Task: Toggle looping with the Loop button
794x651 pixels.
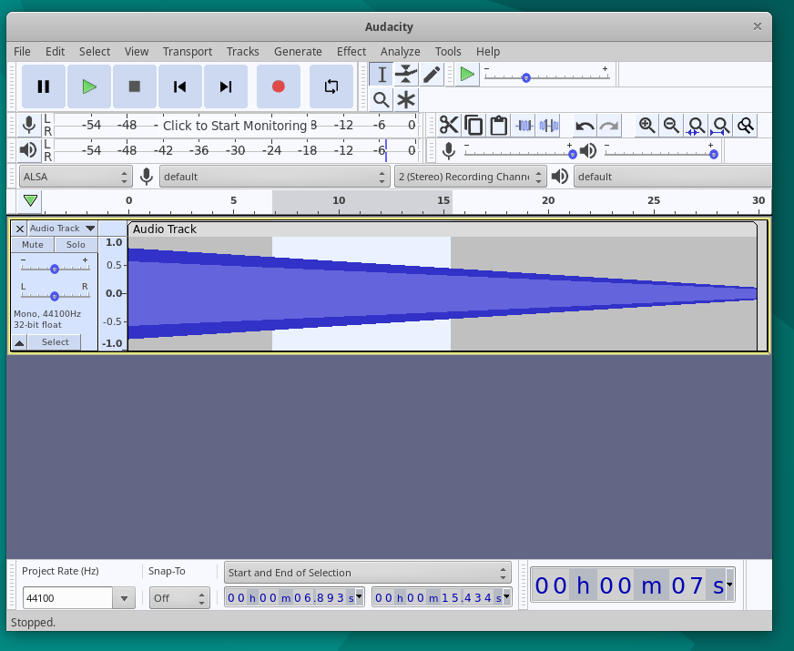Action: (x=331, y=86)
